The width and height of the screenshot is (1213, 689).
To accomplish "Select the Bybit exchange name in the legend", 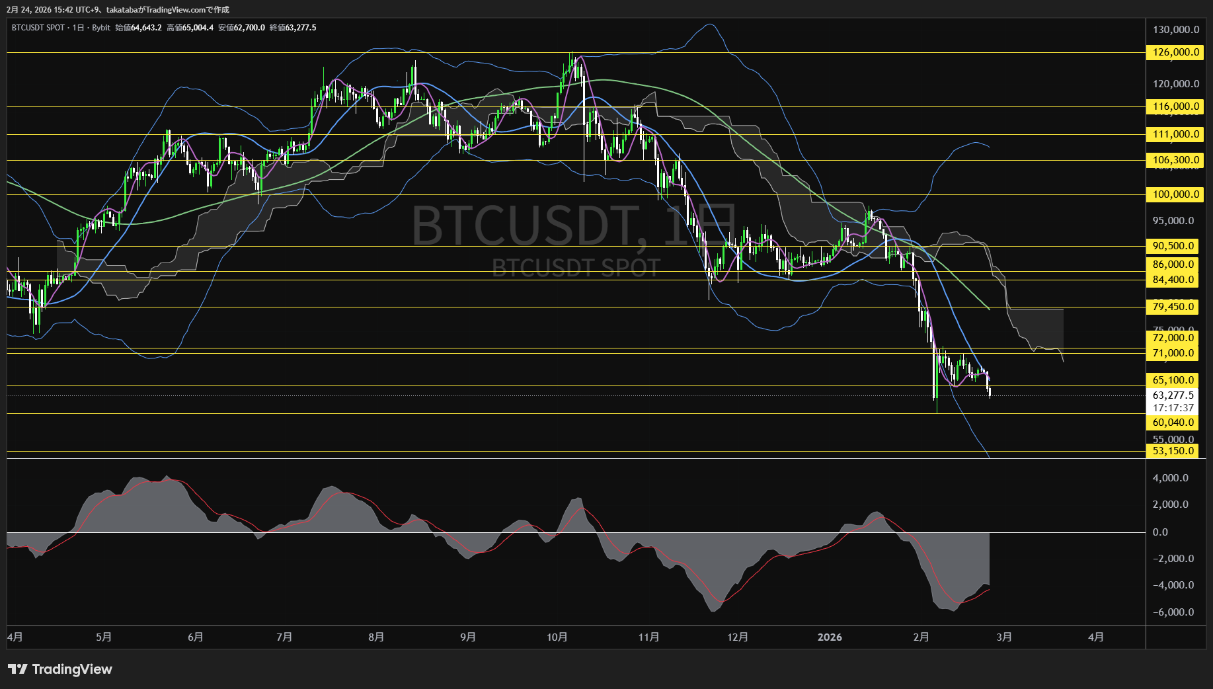I will point(100,28).
